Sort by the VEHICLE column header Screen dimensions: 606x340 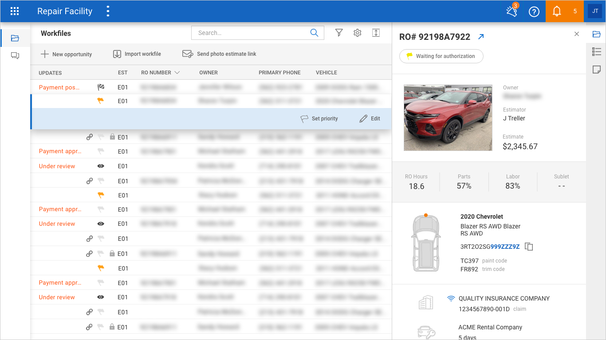pyautogui.click(x=327, y=73)
